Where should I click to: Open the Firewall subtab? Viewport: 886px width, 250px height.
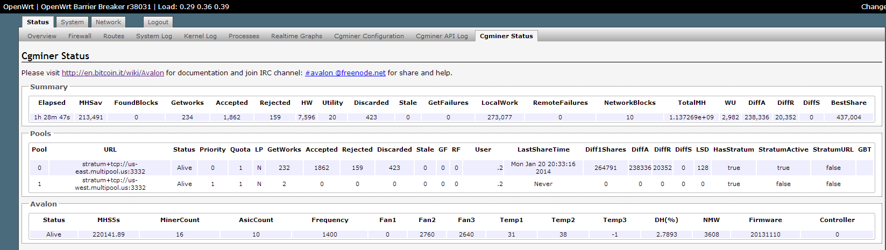click(x=80, y=36)
